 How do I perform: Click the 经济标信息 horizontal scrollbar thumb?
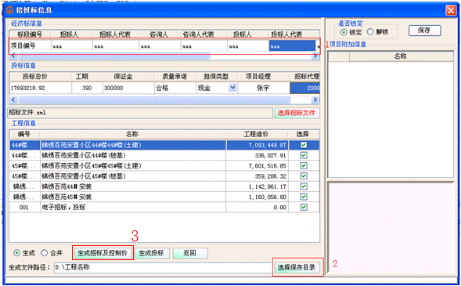click(114, 56)
